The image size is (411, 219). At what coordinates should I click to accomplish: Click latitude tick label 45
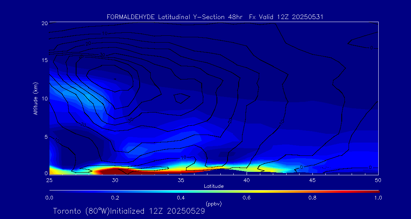pos(312,180)
